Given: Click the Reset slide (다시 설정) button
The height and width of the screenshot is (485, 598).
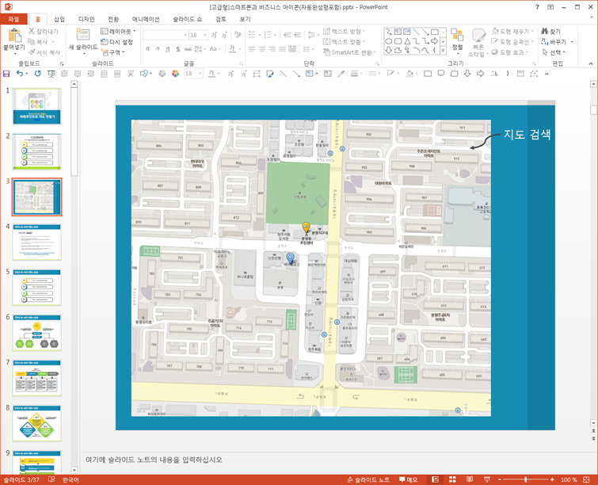Looking at the screenshot, I should (x=116, y=42).
